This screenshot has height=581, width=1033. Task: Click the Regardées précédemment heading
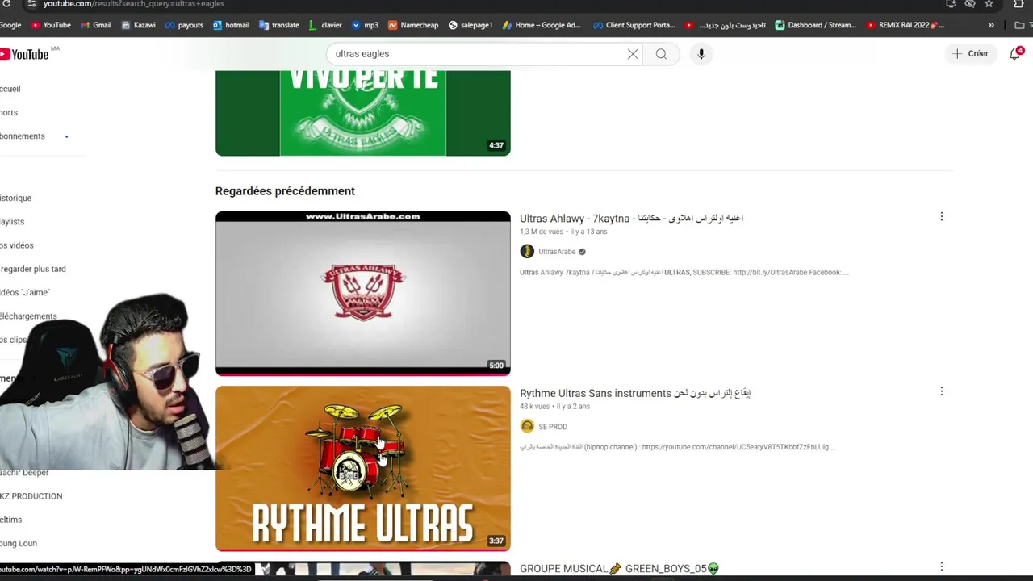pos(285,191)
